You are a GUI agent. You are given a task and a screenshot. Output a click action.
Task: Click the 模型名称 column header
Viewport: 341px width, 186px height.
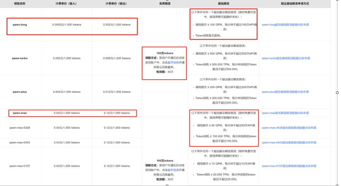tap(20, 4)
